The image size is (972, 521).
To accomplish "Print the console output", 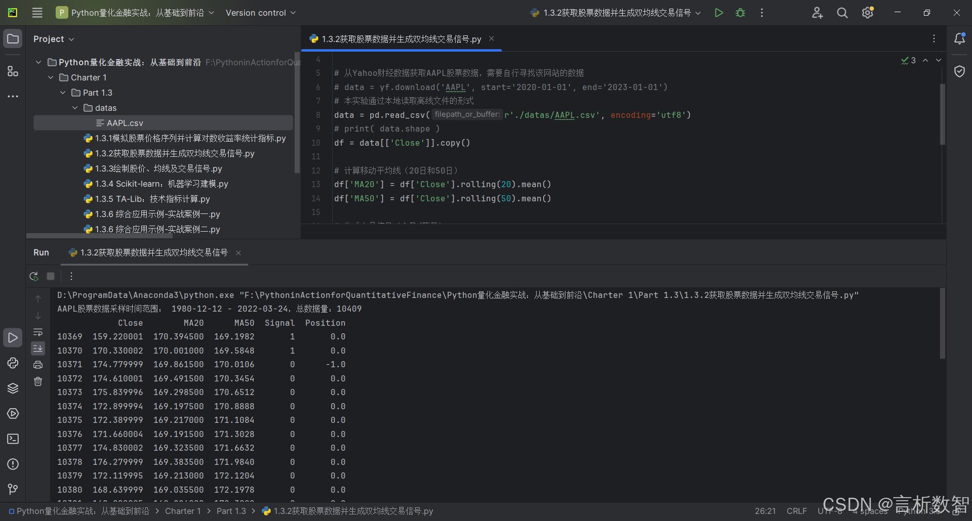I will point(38,365).
